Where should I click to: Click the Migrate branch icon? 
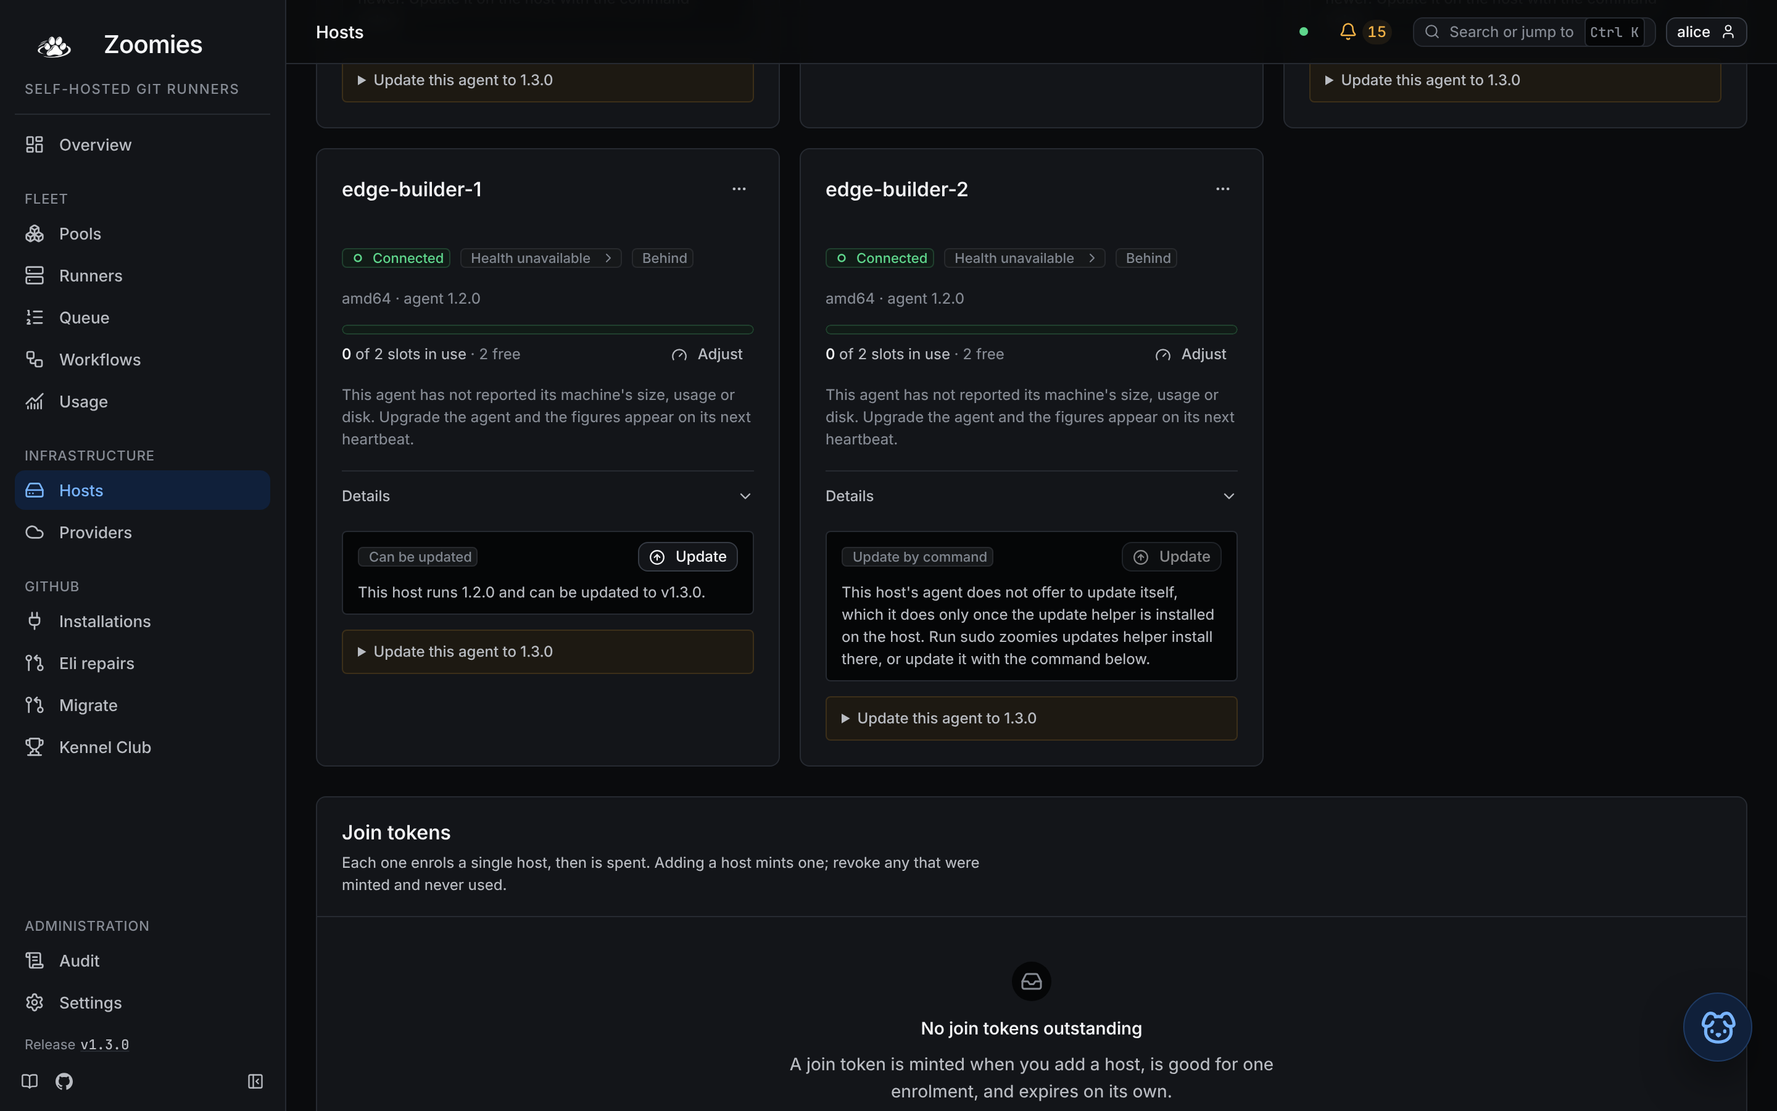(x=35, y=705)
